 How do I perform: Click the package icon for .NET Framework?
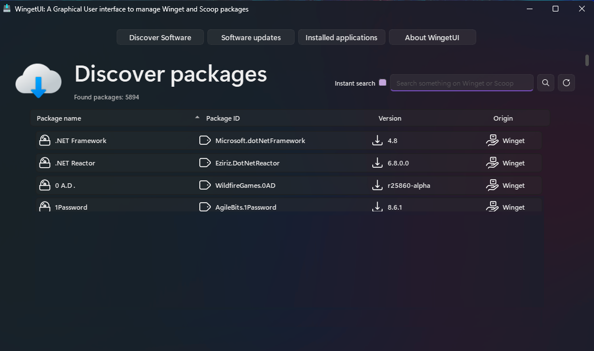point(45,141)
